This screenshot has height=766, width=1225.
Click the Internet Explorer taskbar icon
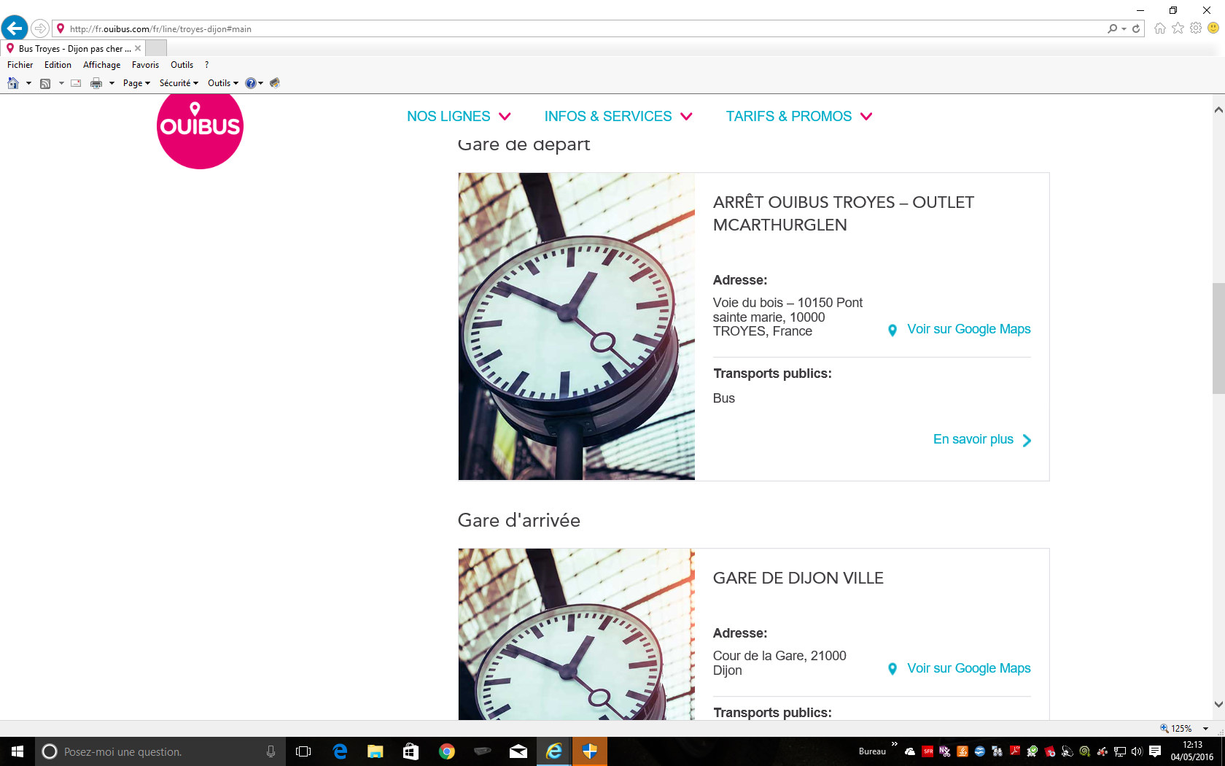tap(554, 751)
